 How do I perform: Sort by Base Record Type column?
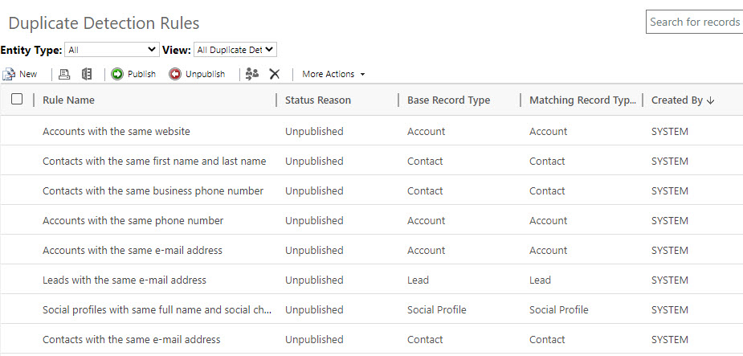point(448,100)
